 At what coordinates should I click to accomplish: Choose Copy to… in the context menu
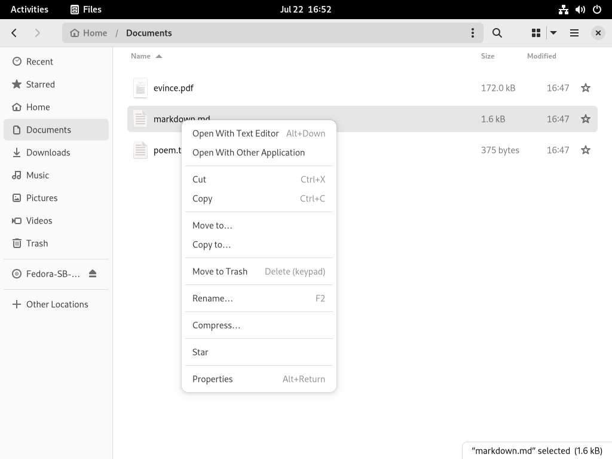259,244
